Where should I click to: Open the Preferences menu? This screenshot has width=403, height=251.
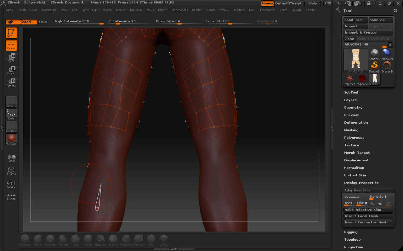pos(179,10)
